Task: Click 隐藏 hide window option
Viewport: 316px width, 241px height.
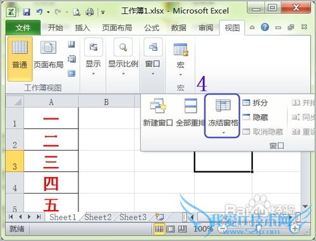Action: click(255, 117)
